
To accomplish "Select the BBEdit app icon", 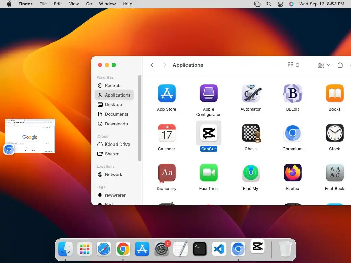I will [293, 93].
